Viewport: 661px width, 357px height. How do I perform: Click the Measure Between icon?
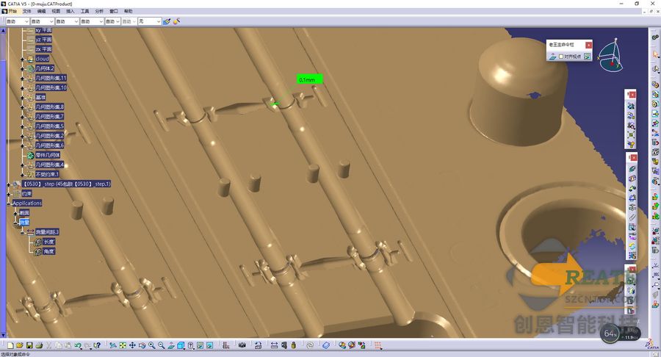point(274,345)
